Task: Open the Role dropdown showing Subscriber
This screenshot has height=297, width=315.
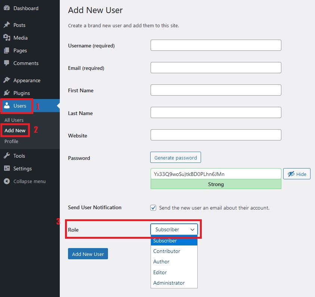Action: coord(174,230)
